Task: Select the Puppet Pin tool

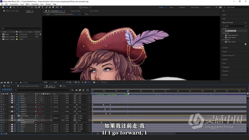Action: point(61,7)
